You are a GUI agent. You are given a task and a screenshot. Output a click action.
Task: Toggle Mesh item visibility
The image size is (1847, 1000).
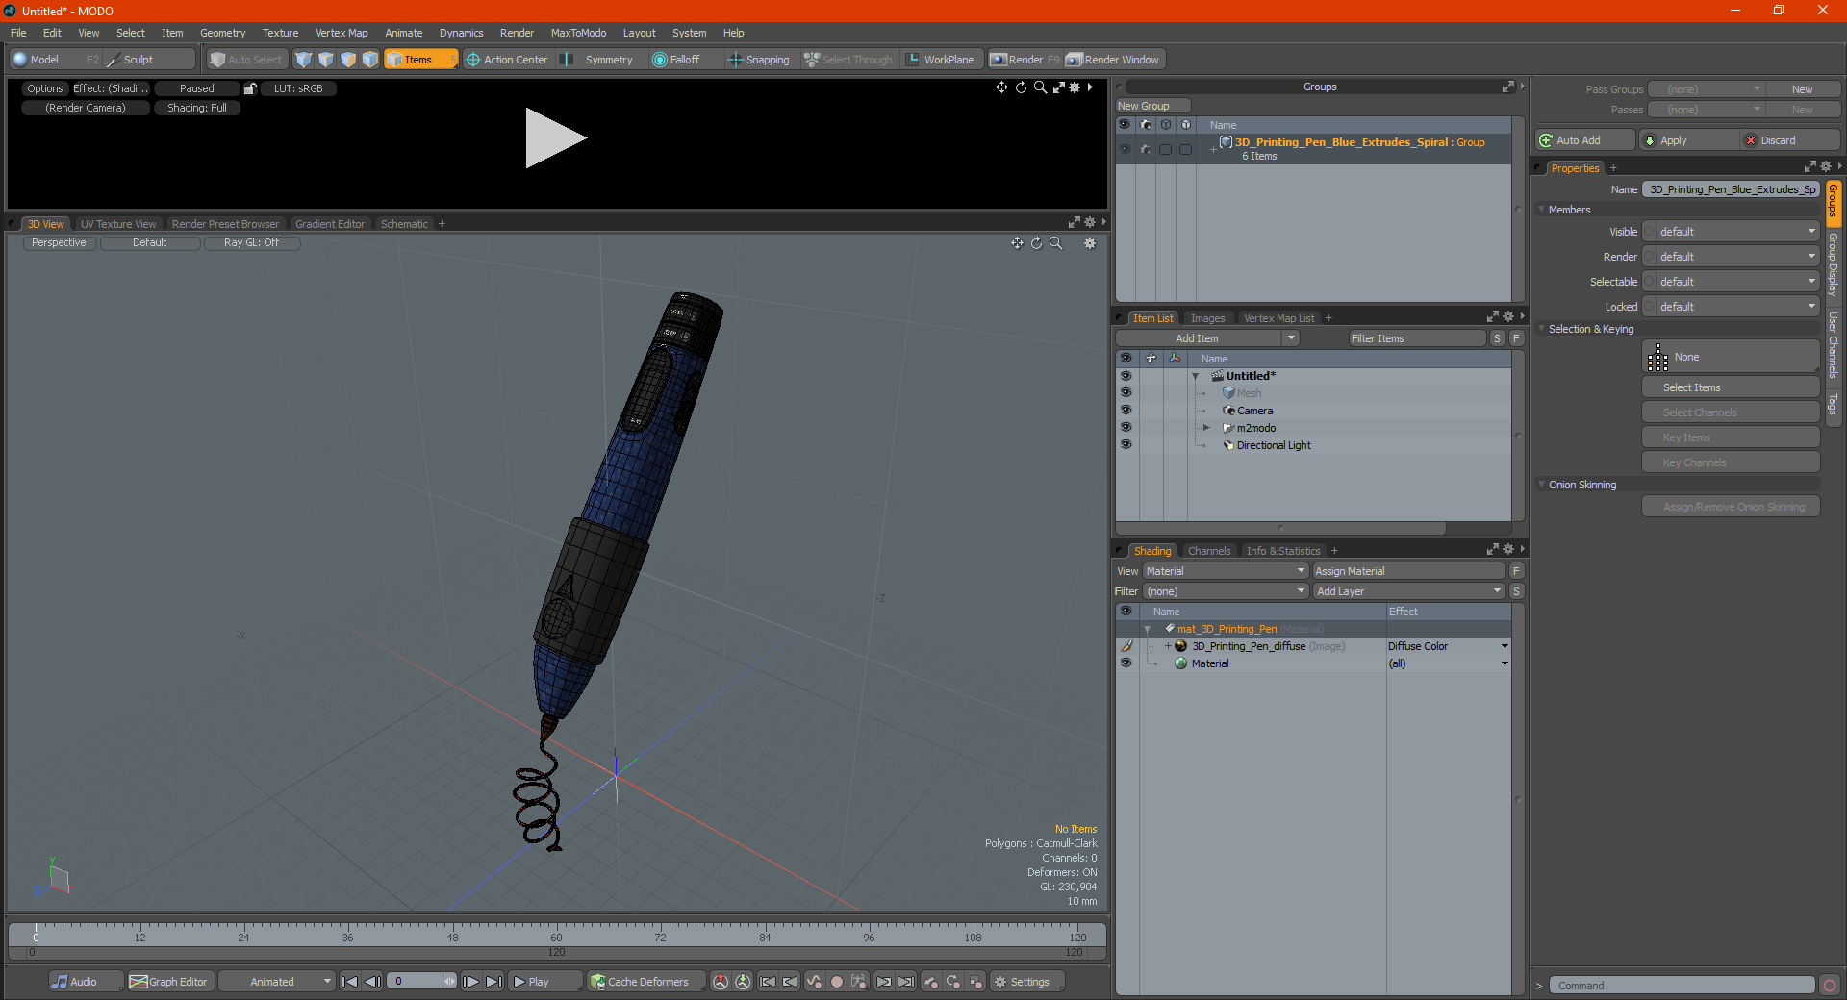pos(1126,393)
